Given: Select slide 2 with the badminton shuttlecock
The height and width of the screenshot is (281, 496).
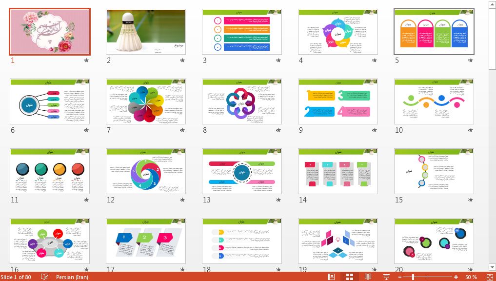Looking at the screenshot, I should click(x=146, y=32).
